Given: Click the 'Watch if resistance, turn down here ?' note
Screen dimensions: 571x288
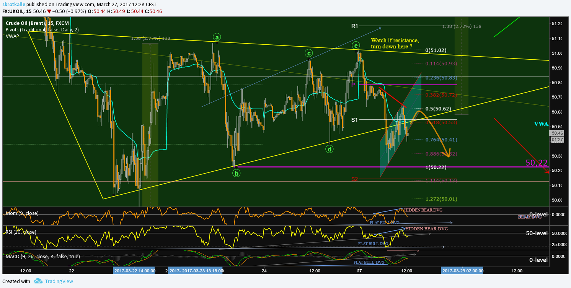Looking at the screenshot, I should pyautogui.click(x=395, y=44).
